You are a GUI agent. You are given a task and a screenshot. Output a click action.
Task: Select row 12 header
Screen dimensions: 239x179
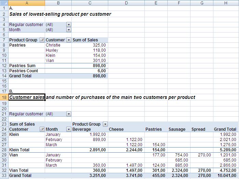pyautogui.click(x=4, y=66)
